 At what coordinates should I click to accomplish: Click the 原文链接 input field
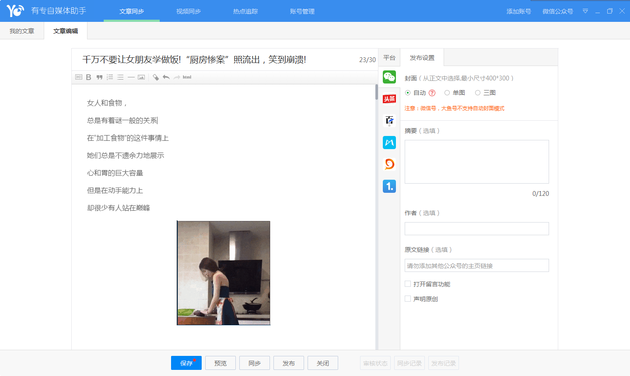[476, 266]
